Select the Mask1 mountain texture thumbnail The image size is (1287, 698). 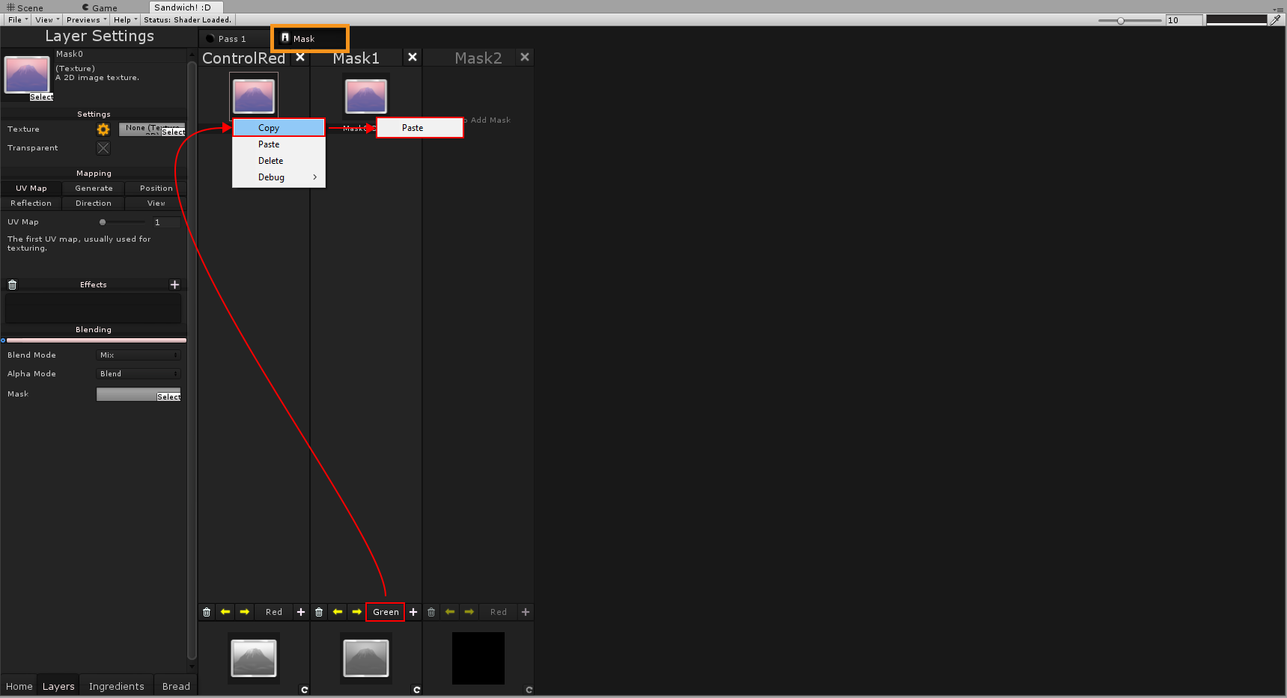[366, 97]
